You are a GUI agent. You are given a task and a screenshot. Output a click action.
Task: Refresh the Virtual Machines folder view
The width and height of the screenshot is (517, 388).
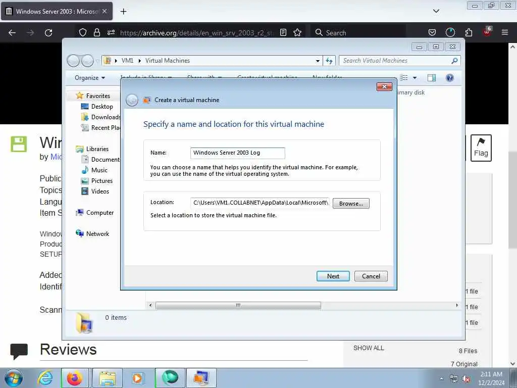pyautogui.click(x=329, y=61)
